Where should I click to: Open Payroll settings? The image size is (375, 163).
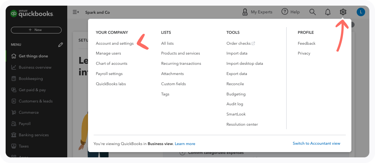(x=109, y=74)
